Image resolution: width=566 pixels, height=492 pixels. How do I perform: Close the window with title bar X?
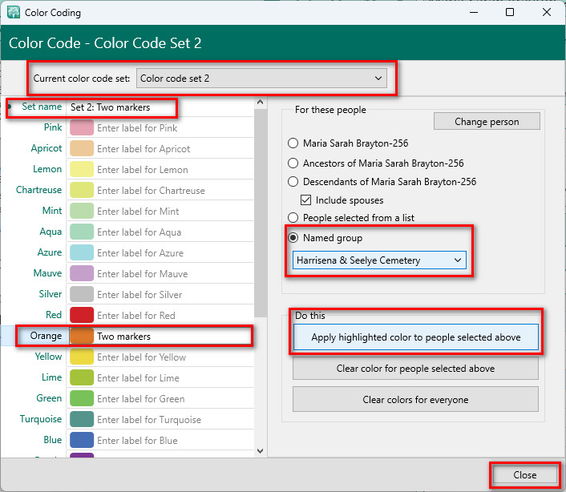click(547, 12)
